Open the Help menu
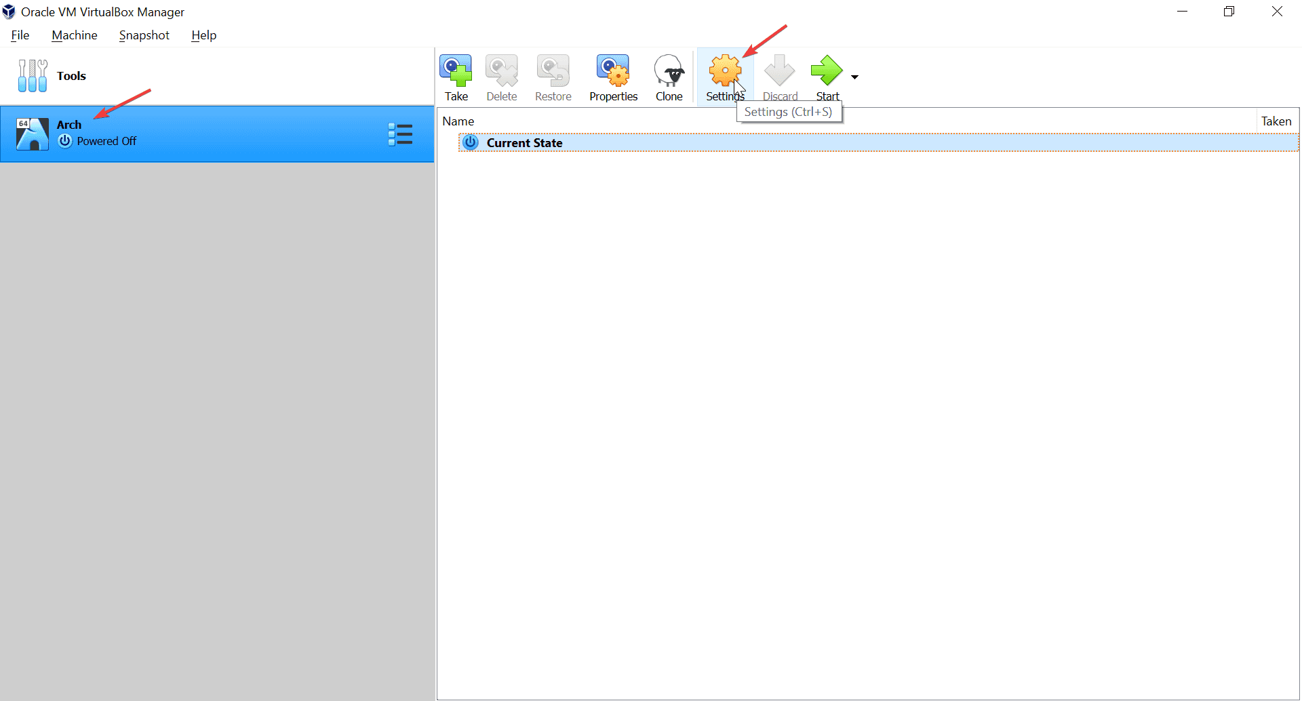1302x701 pixels. point(203,35)
